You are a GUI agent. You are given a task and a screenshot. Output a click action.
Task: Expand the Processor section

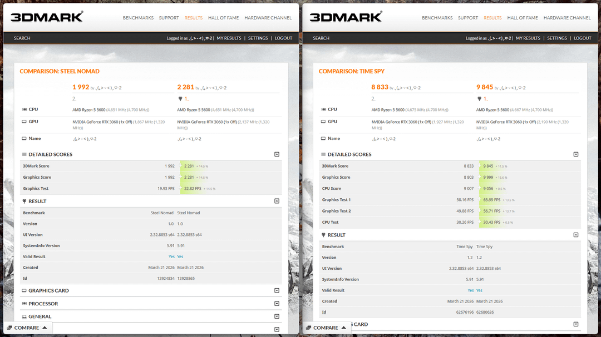click(277, 304)
